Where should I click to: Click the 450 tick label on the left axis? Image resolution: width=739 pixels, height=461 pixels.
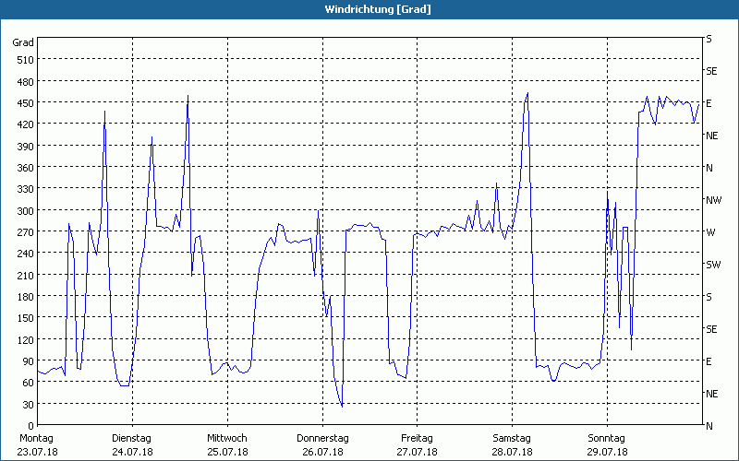click(23, 103)
